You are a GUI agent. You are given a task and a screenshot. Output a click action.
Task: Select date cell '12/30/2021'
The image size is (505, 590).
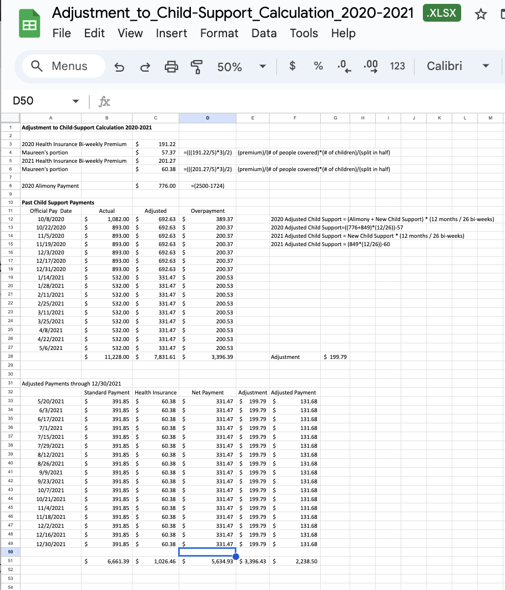point(50,544)
